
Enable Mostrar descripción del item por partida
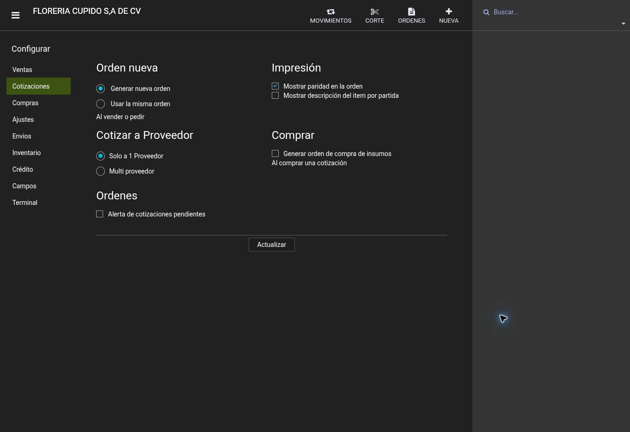point(275,96)
